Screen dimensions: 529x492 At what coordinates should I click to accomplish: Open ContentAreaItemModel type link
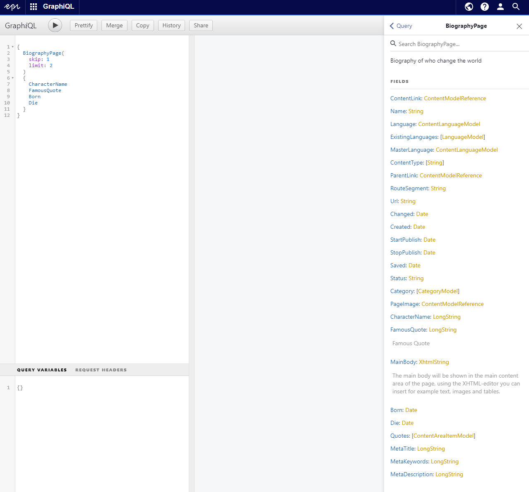443,436
